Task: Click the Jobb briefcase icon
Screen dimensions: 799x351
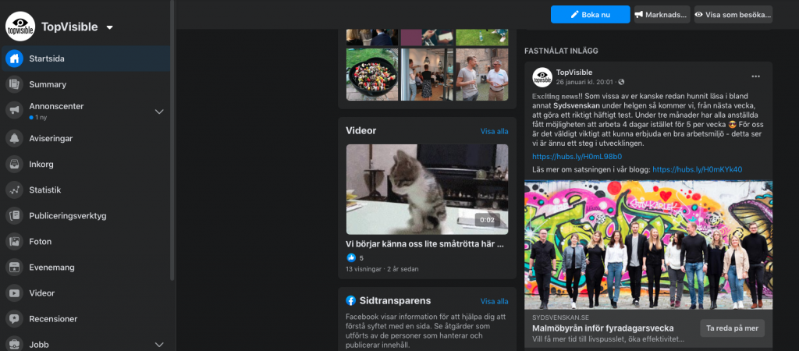Action: 14,344
